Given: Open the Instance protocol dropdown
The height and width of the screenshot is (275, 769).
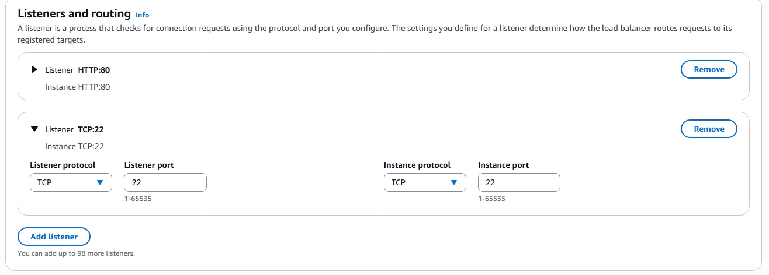Looking at the screenshot, I should pyautogui.click(x=424, y=182).
